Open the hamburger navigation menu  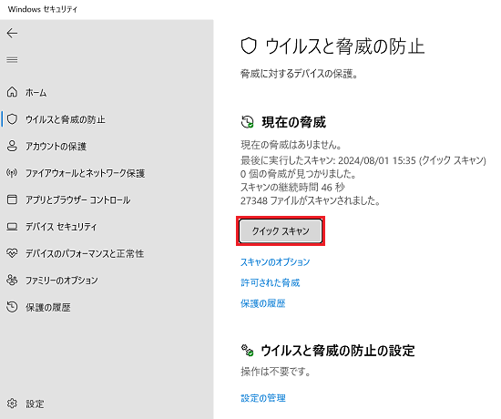pos(12,59)
